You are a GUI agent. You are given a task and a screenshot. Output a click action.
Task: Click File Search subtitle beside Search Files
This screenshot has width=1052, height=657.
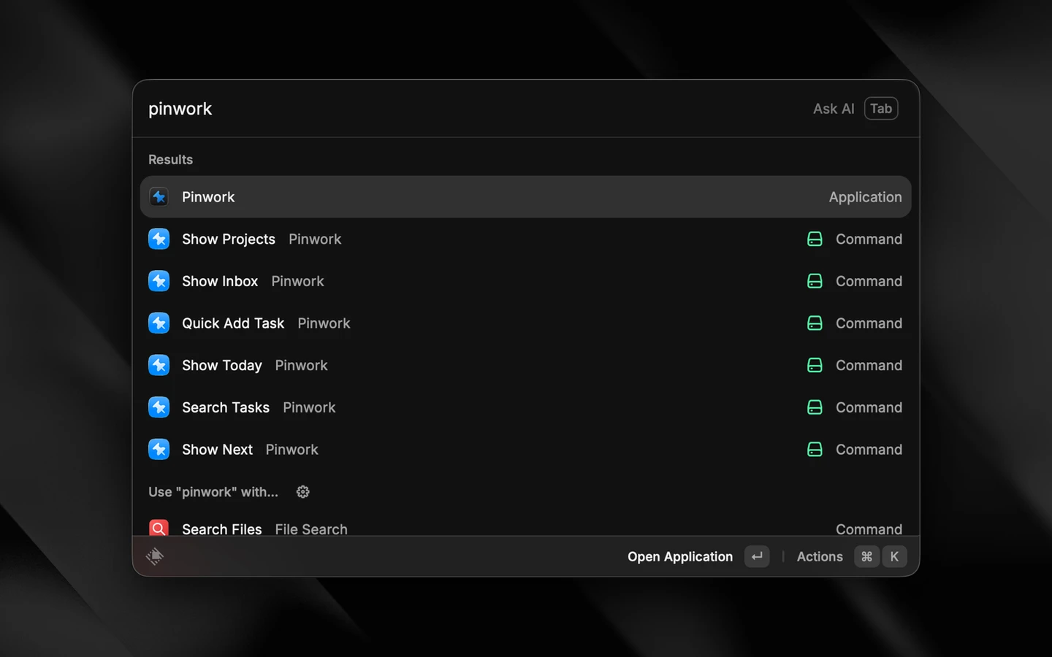[x=311, y=529]
